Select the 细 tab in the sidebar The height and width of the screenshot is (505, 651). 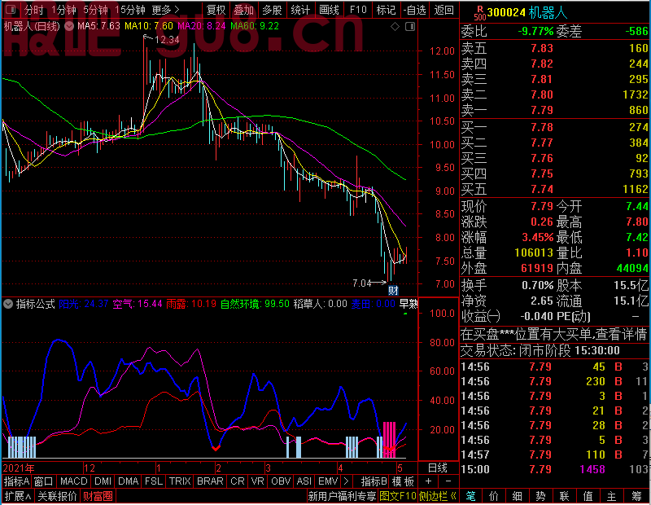click(x=518, y=496)
